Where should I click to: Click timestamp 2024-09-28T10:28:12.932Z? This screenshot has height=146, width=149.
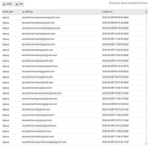tap(115, 88)
